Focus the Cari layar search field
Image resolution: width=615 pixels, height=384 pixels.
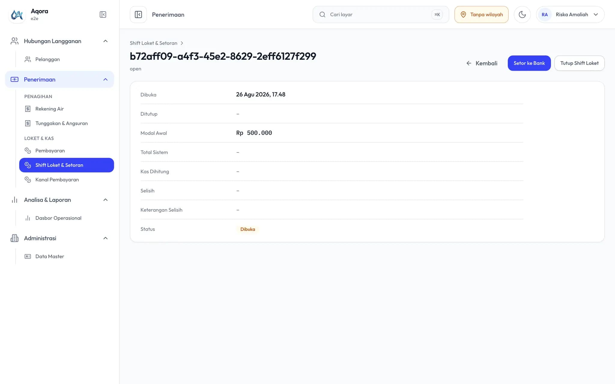click(381, 14)
